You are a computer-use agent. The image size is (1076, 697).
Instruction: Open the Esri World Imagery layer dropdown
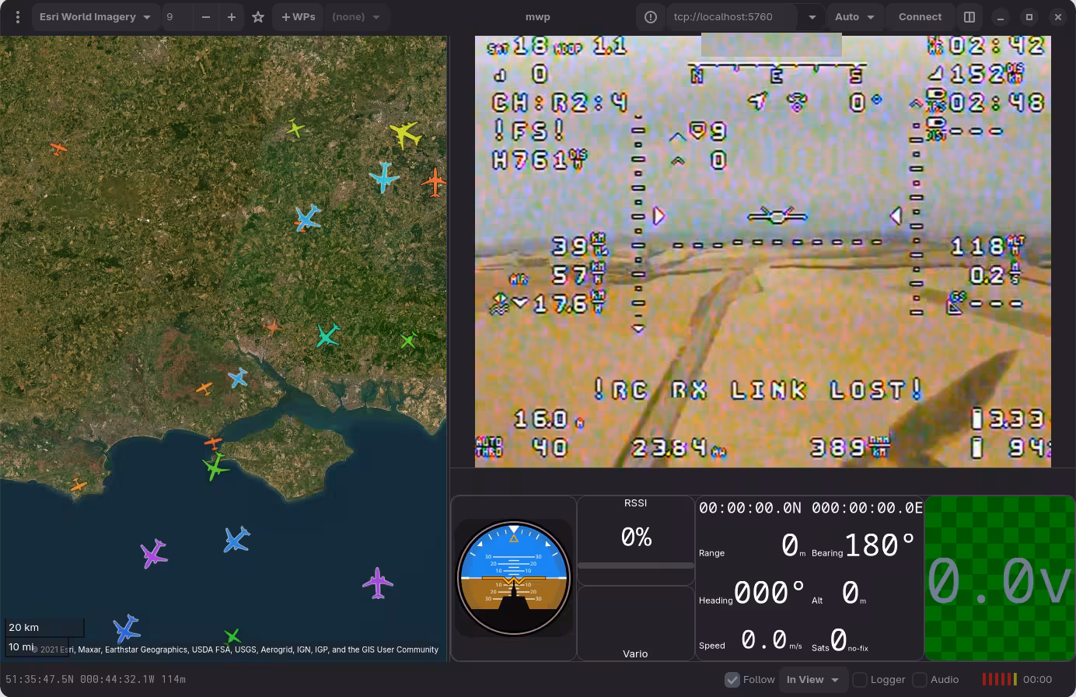pyautogui.click(x=95, y=16)
